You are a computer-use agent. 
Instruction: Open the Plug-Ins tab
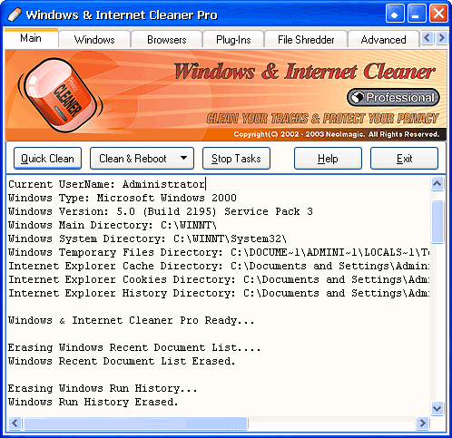tap(233, 40)
